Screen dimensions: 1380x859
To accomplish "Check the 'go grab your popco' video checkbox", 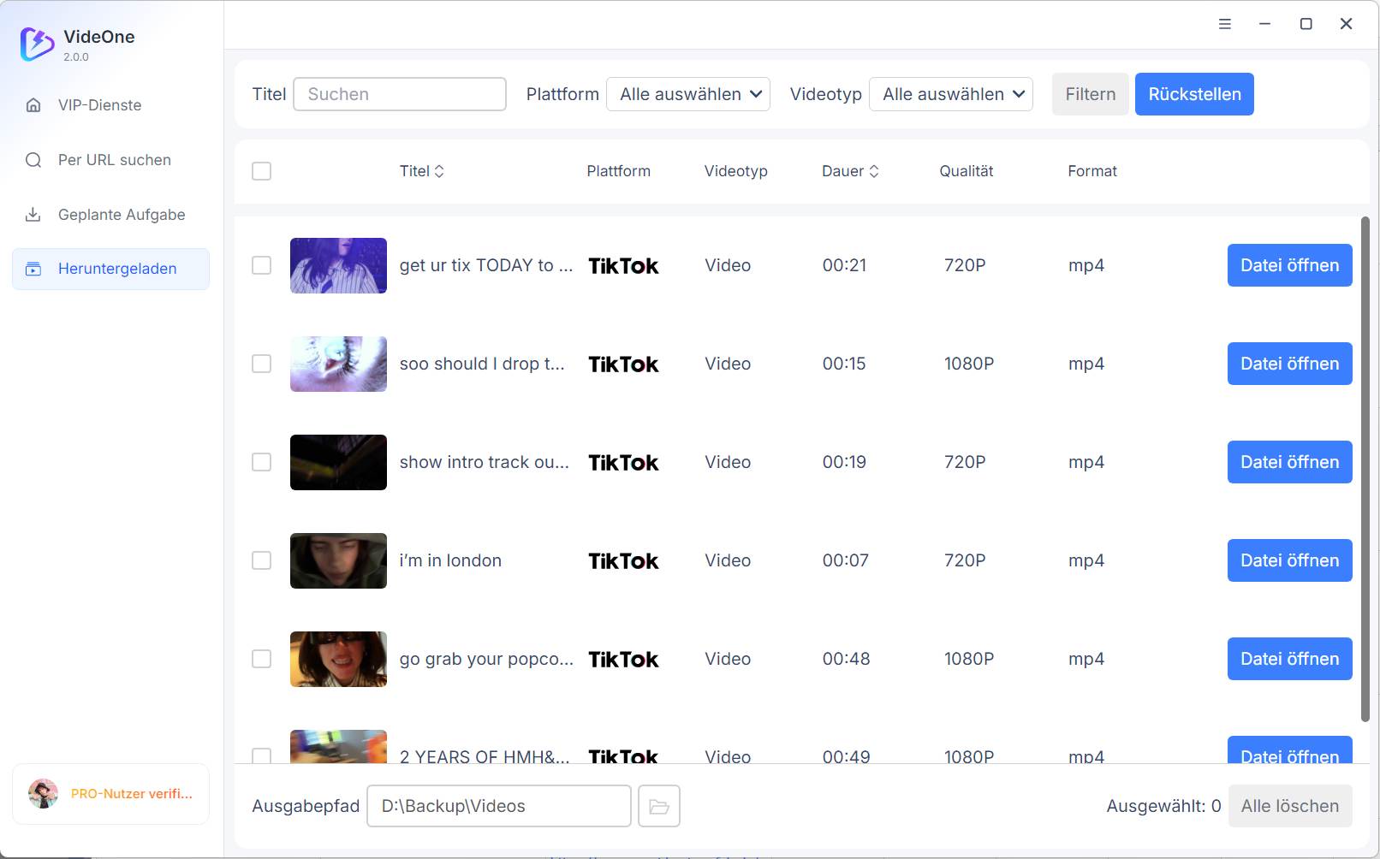I will click(262, 659).
